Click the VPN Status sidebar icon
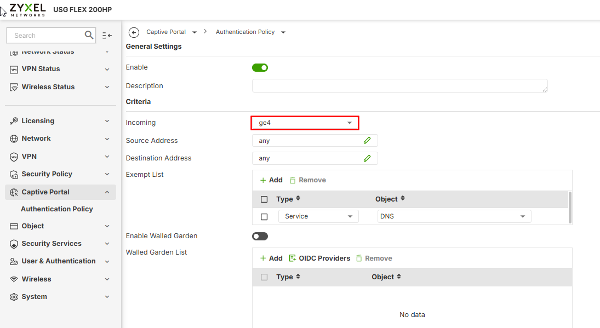 pyautogui.click(x=14, y=69)
